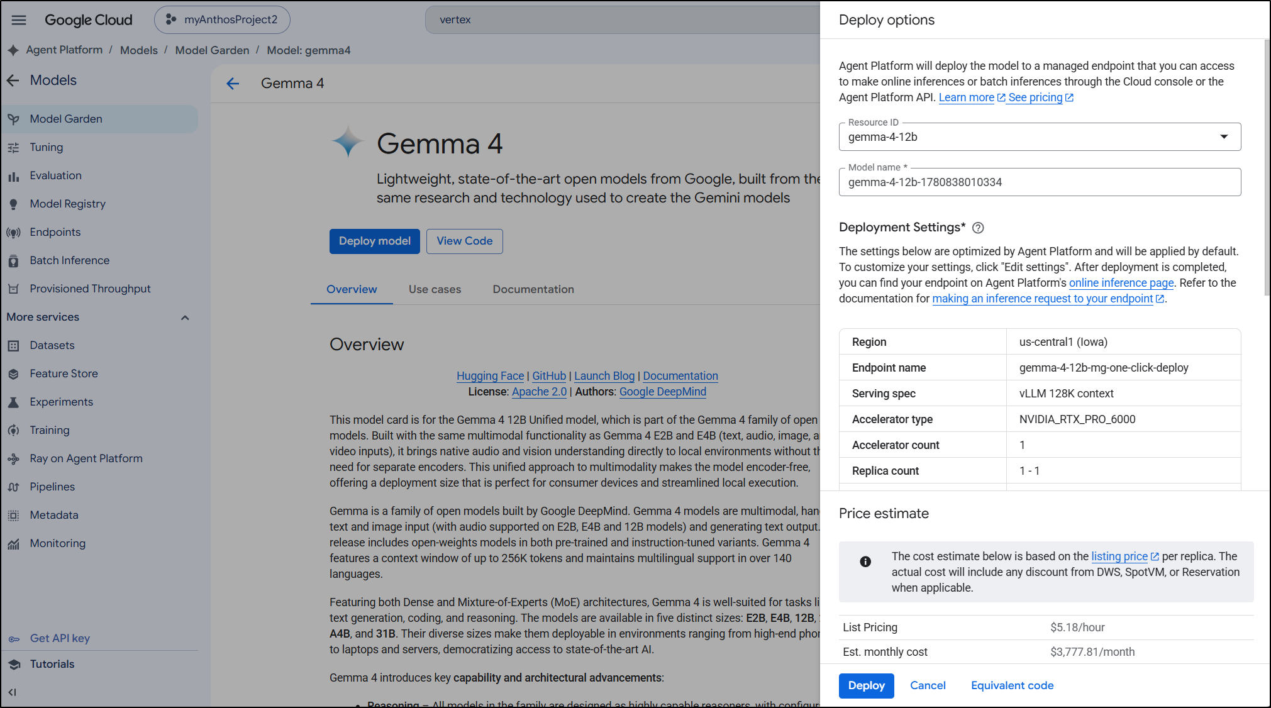
Task: Click the Model Registry lightbulb icon
Action: point(13,204)
